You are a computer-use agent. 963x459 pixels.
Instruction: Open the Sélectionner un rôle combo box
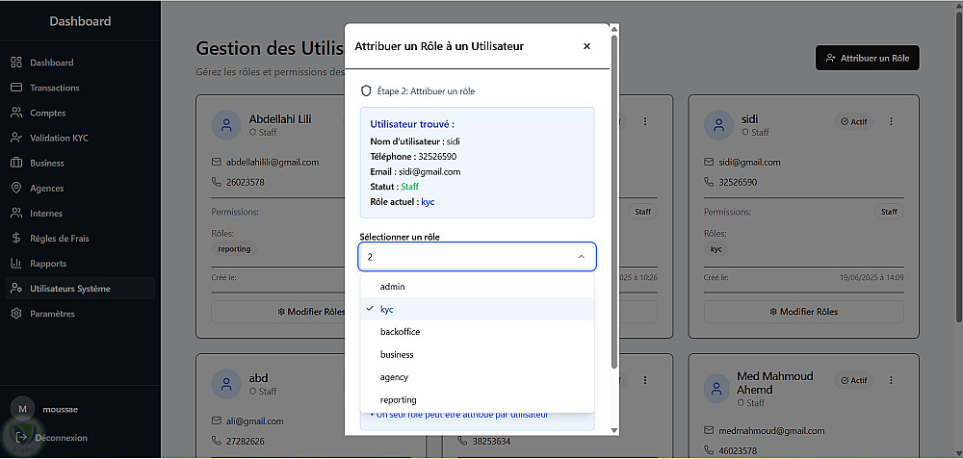pyautogui.click(x=477, y=257)
